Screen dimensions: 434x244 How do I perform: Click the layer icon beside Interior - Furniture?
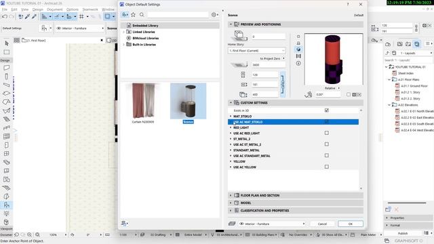(232, 224)
